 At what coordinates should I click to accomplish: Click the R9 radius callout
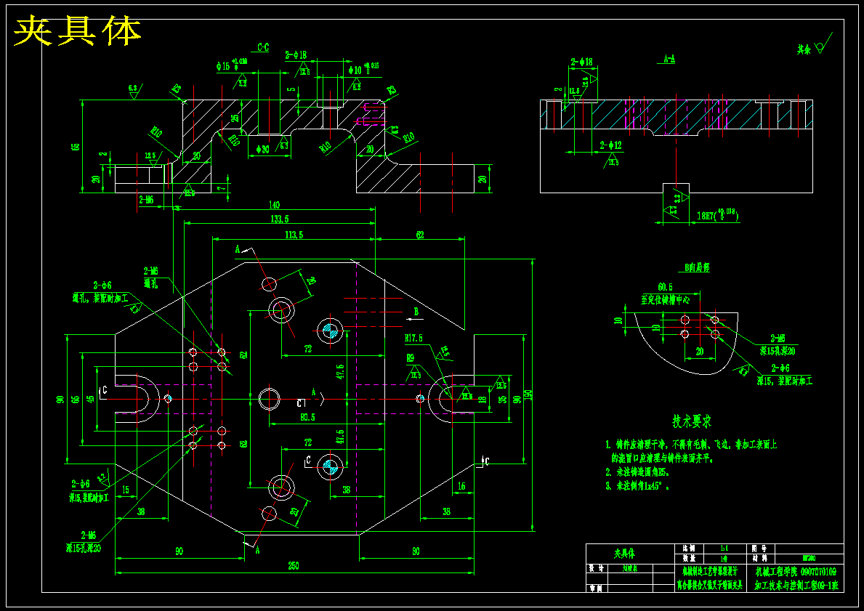[x=410, y=359]
